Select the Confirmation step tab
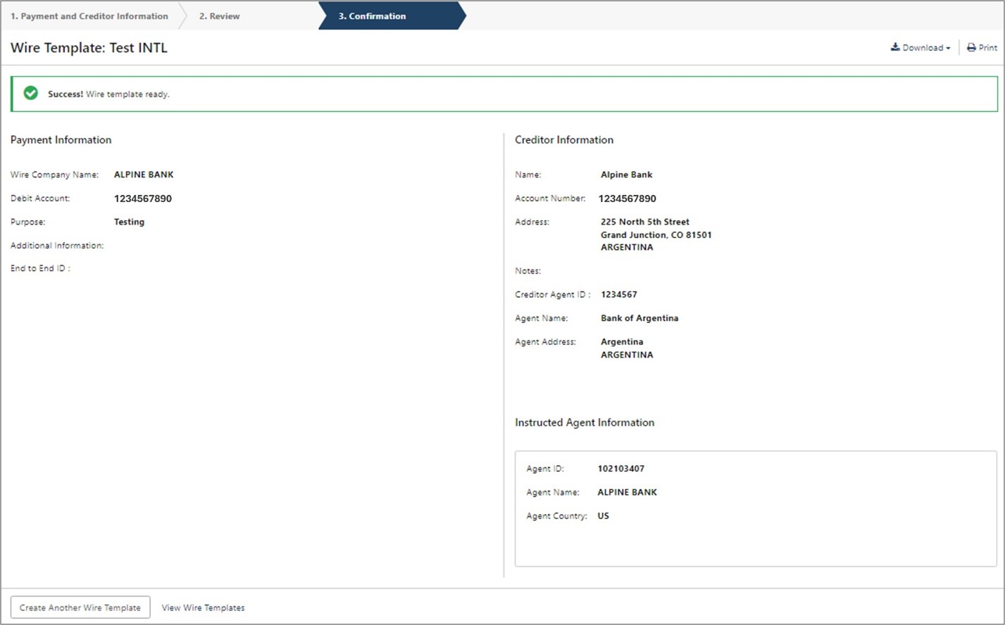The width and height of the screenshot is (1005, 625). pyautogui.click(x=372, y=16)
